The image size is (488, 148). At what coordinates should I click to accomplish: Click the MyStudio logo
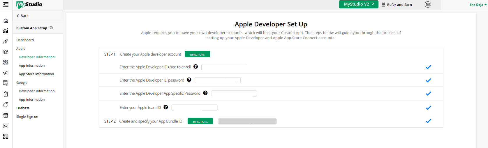click(29, 5)
